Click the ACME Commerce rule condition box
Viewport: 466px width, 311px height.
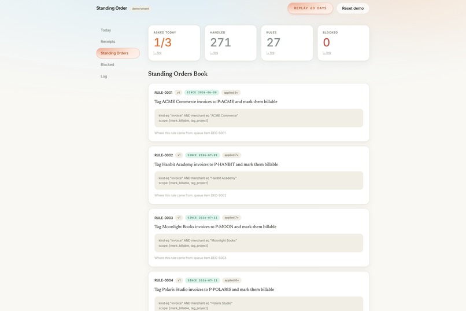[x=258, y=118]
